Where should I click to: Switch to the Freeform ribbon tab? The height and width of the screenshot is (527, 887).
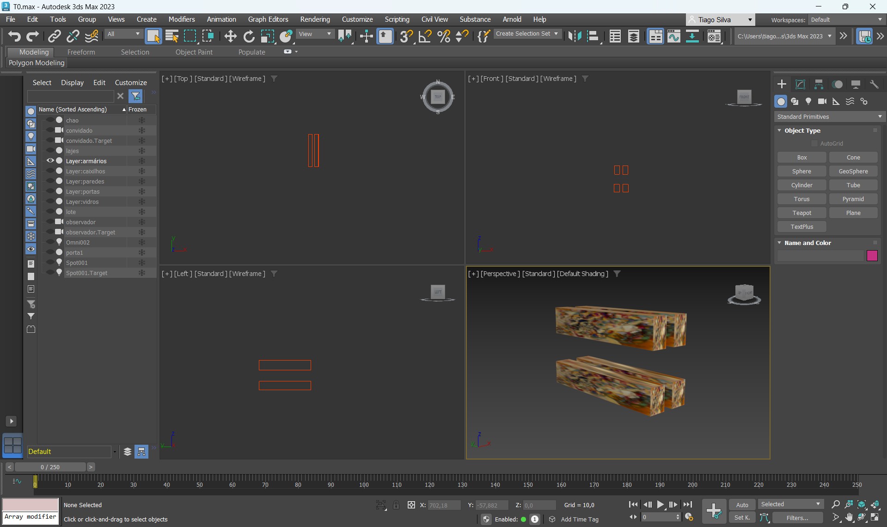tap(81, 52)
